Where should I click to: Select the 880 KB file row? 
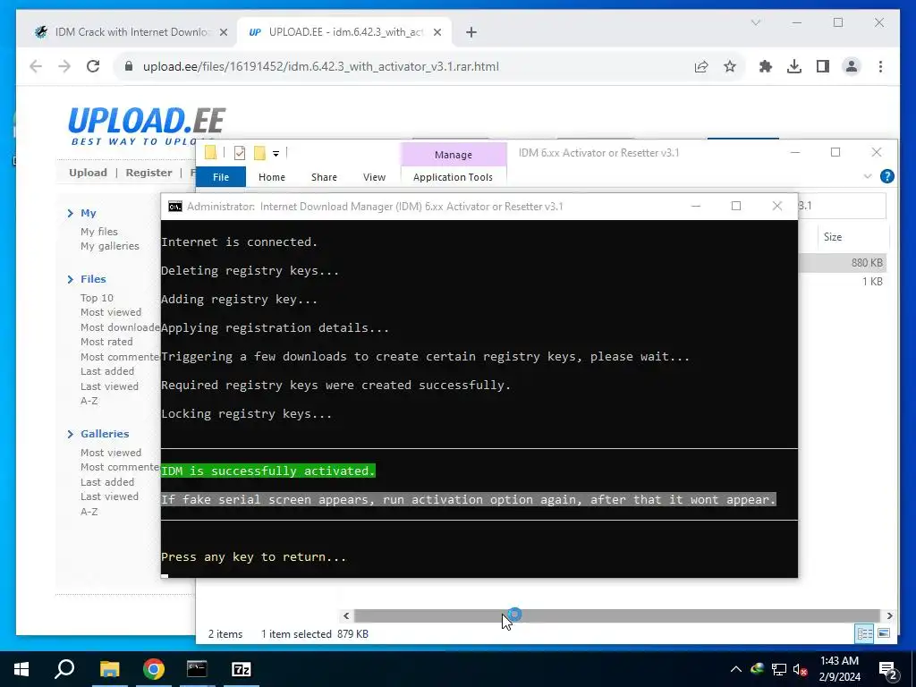tap(843, 263)
